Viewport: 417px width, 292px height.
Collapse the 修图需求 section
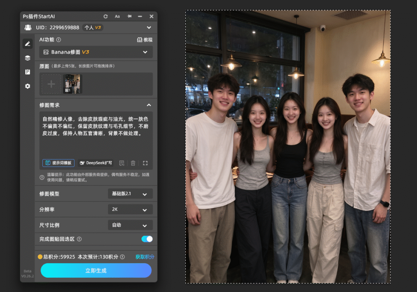tap(149, 105)
